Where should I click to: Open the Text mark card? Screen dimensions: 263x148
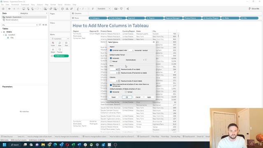click(x=66, y=44)
